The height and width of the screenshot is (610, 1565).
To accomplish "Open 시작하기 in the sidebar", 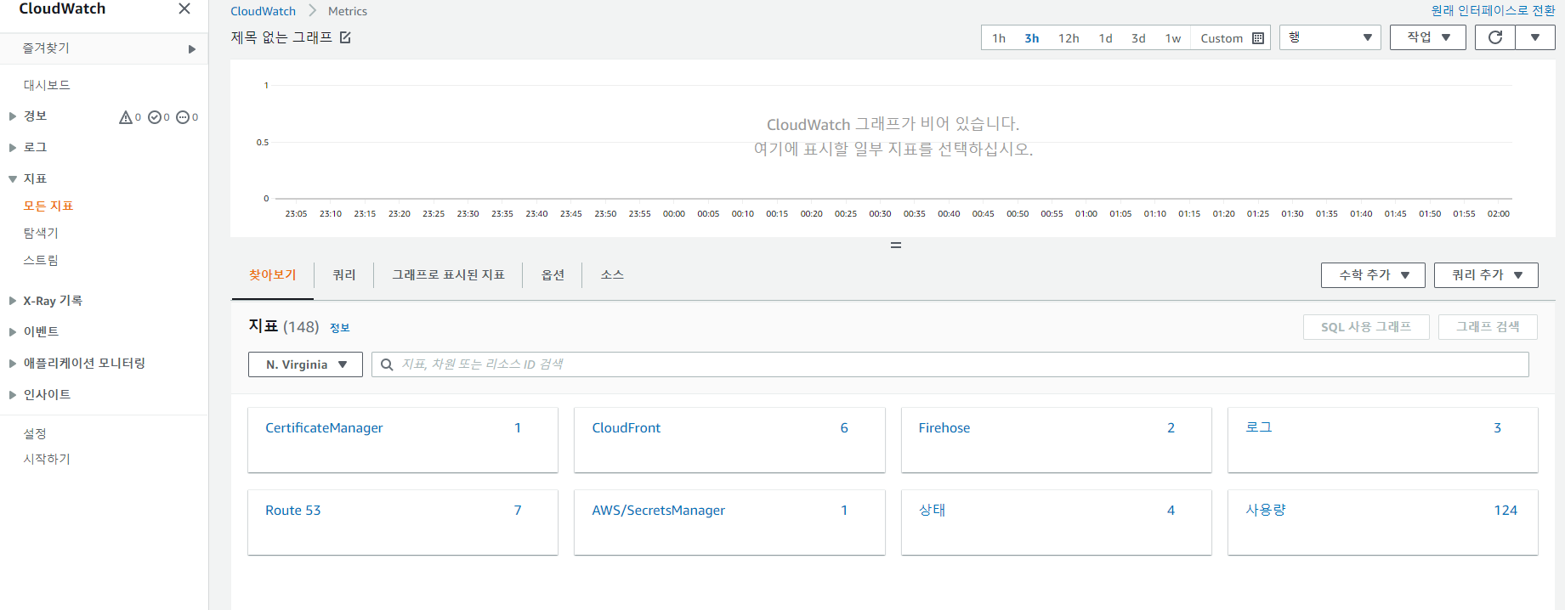I will pyautogui.click(x=47, y=460).
